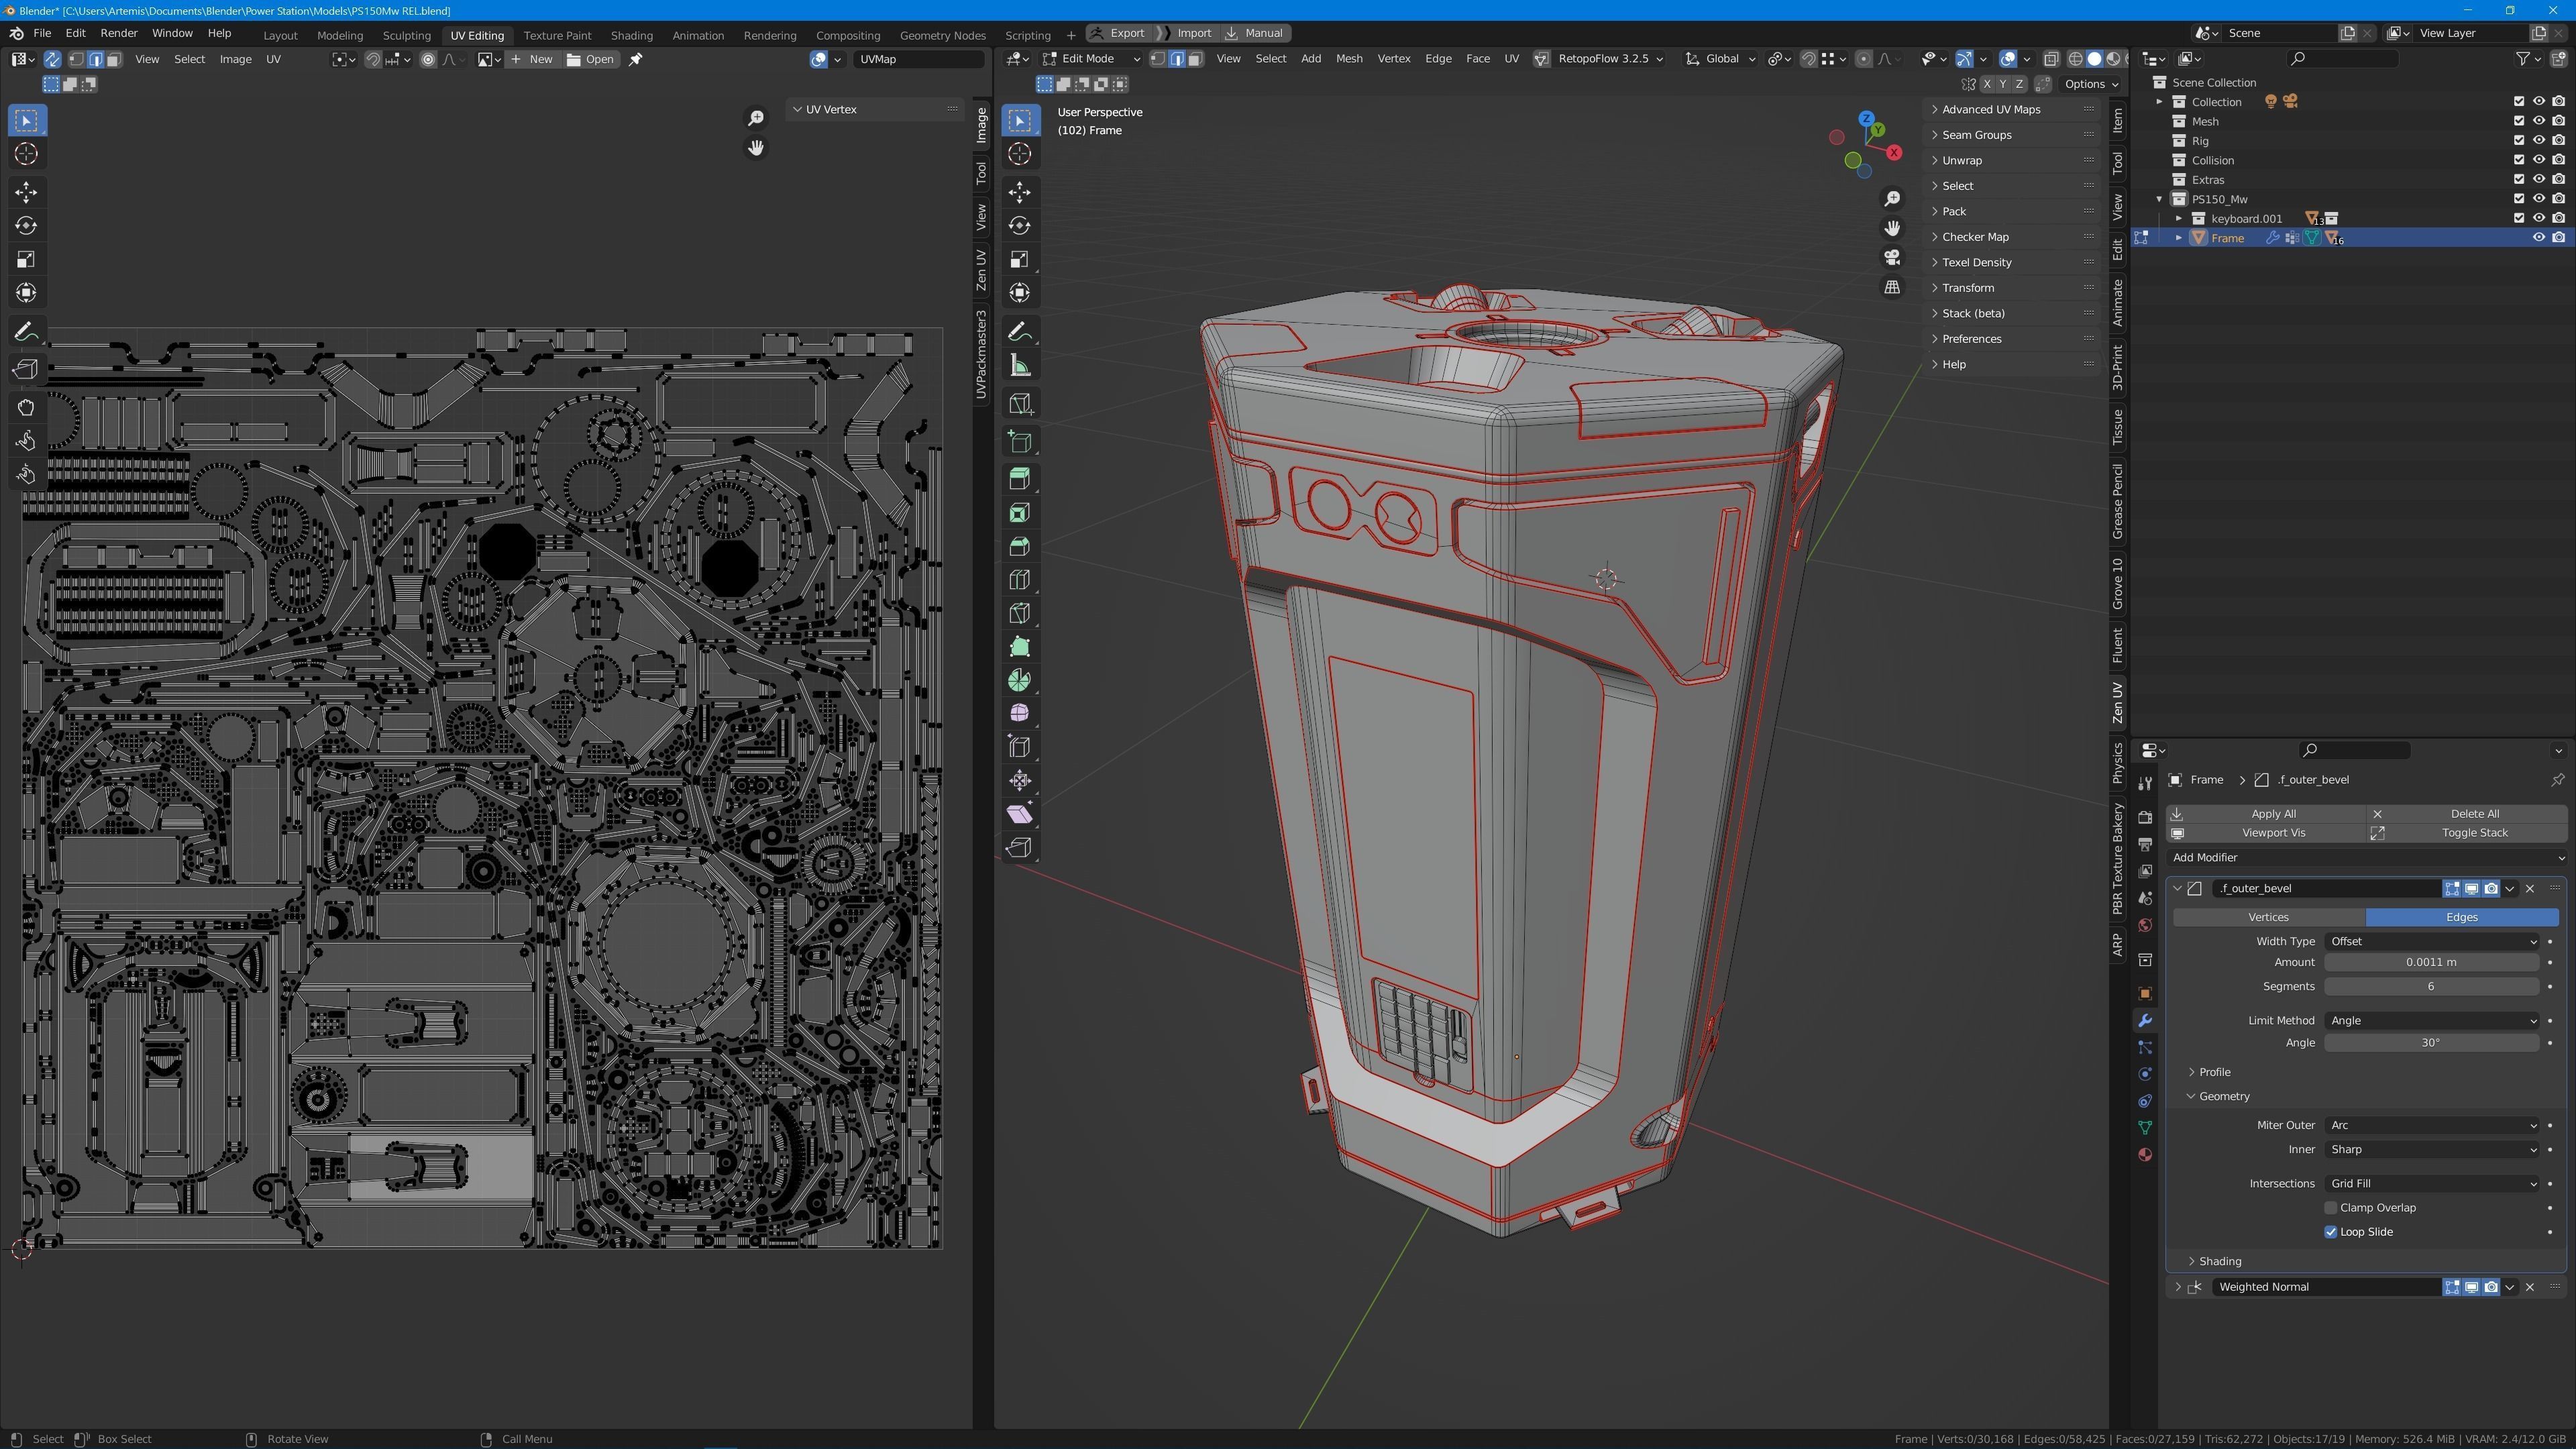Click the zoom magnifier in the UV editor
This screenshot has width=2576, height=1449.
click(x=756, y=119)
